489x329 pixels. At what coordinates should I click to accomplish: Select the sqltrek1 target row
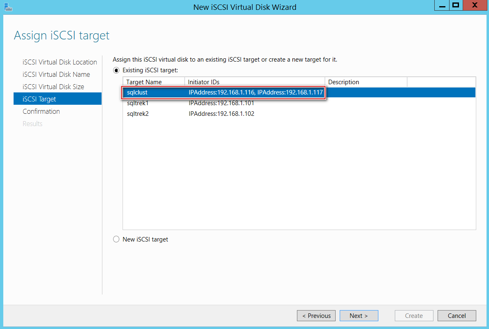138,103
